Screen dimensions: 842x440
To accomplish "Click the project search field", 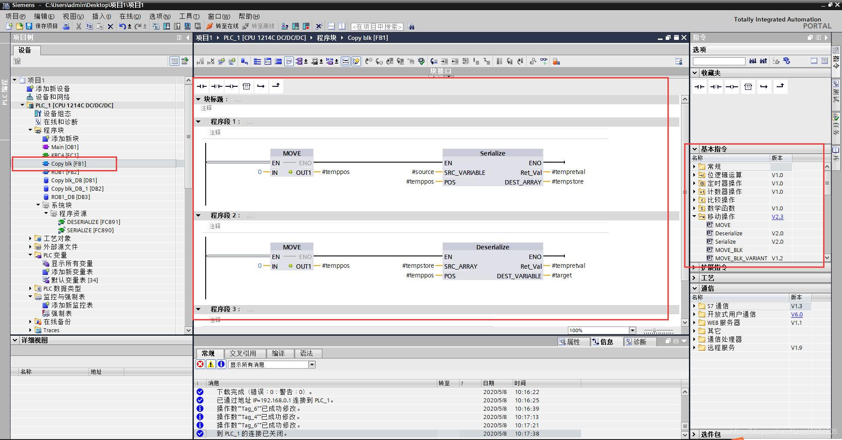I will point(377,27).
